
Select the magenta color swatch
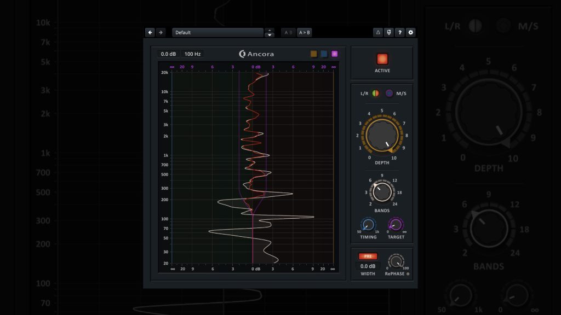(x=334, y=54)
